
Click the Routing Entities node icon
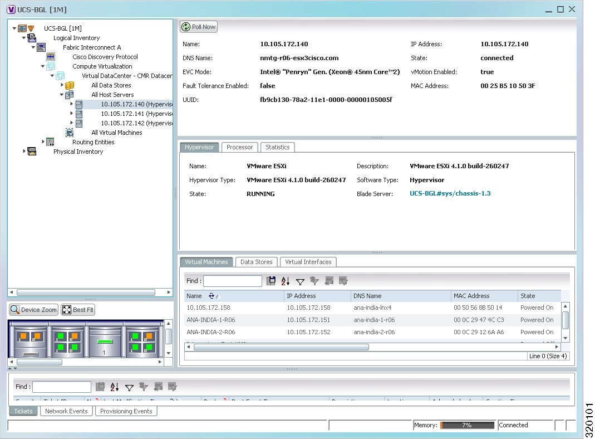51,142
